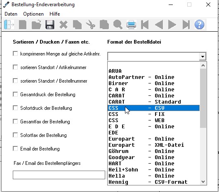Image resolution: width=219 pixels, height=192 pixels.
Task: Select CARAT - Online format
Action: 154,96
